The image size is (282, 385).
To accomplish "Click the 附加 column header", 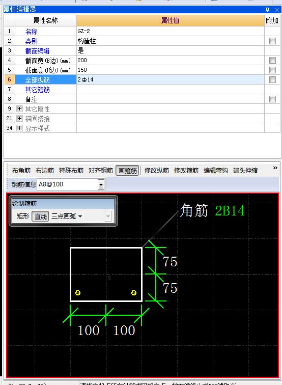I will 272,20.
